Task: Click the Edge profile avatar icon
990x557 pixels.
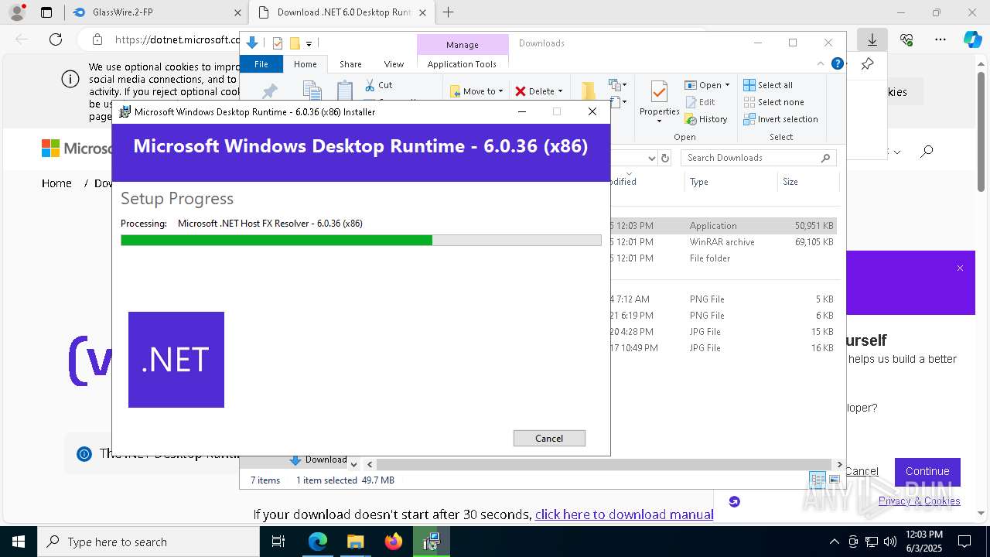Action: coord(16,12)
